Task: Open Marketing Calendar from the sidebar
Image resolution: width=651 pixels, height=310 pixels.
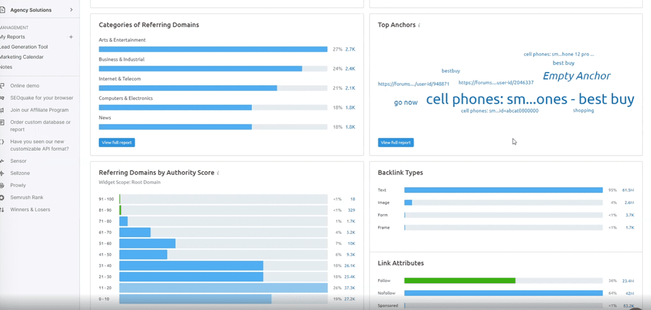Action: point(22,57)
